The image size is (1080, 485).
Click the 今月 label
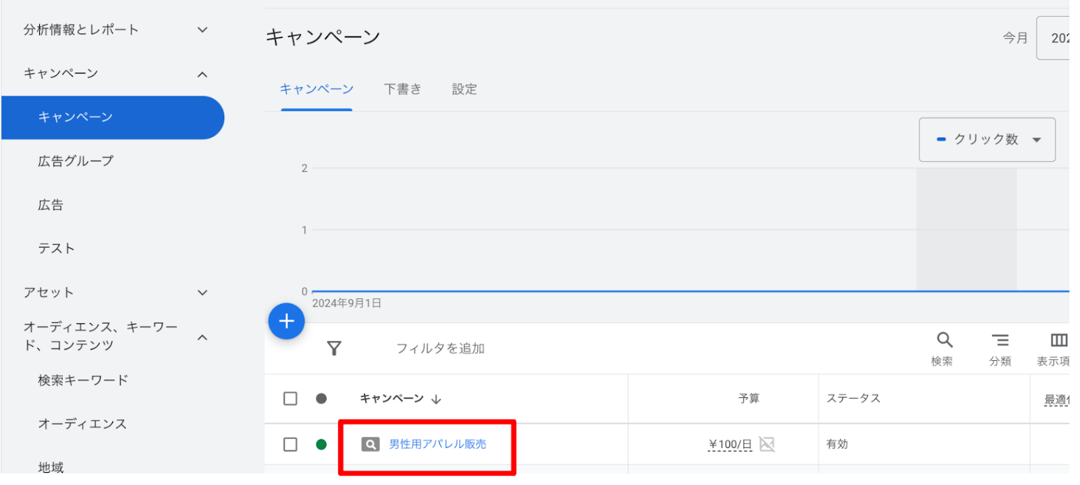(1015, 38)
